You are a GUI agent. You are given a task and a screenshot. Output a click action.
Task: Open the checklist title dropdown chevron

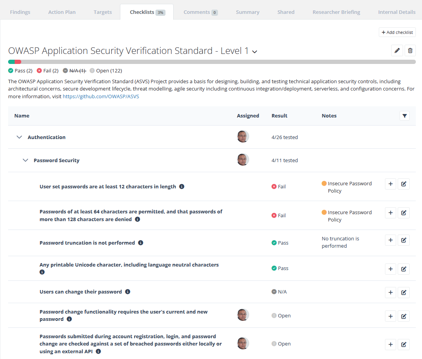point(255,52)
